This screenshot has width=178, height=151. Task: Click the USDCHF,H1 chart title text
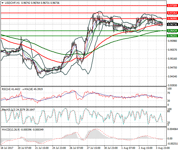[x=12, y=3]
